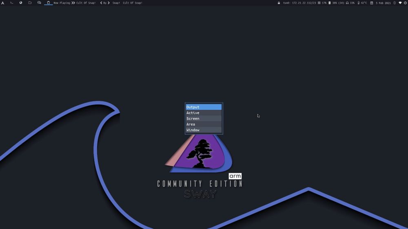The height and width of the screenshot is (229, 408).
Task: Open the chat bubbles workspace
Action: pyautogui.click(x=39, y=3)
